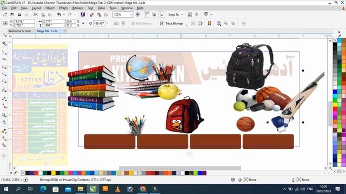
Task: Open the Window menu
Action: pyautogui.click(x=127, y=8)
